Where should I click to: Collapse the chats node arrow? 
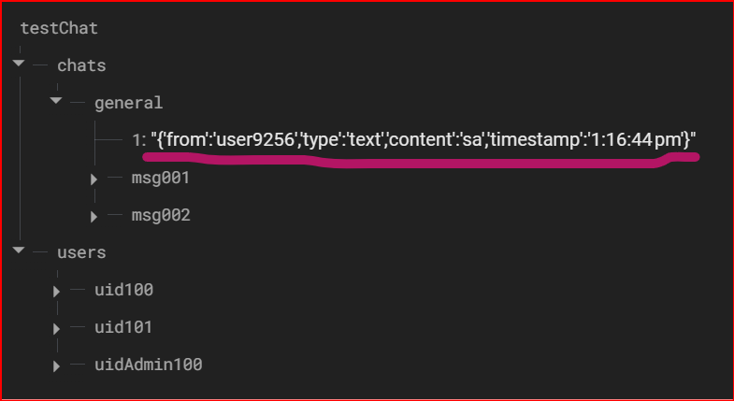pos(19,64)
